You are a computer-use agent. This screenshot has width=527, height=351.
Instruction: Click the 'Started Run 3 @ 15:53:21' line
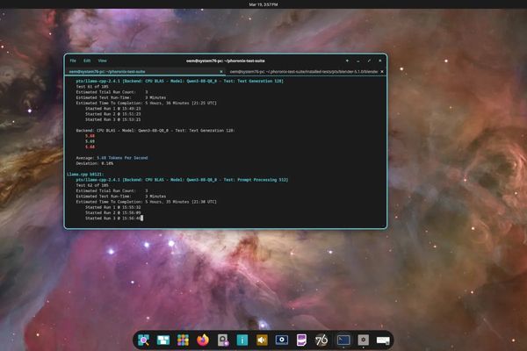(113, 119)
